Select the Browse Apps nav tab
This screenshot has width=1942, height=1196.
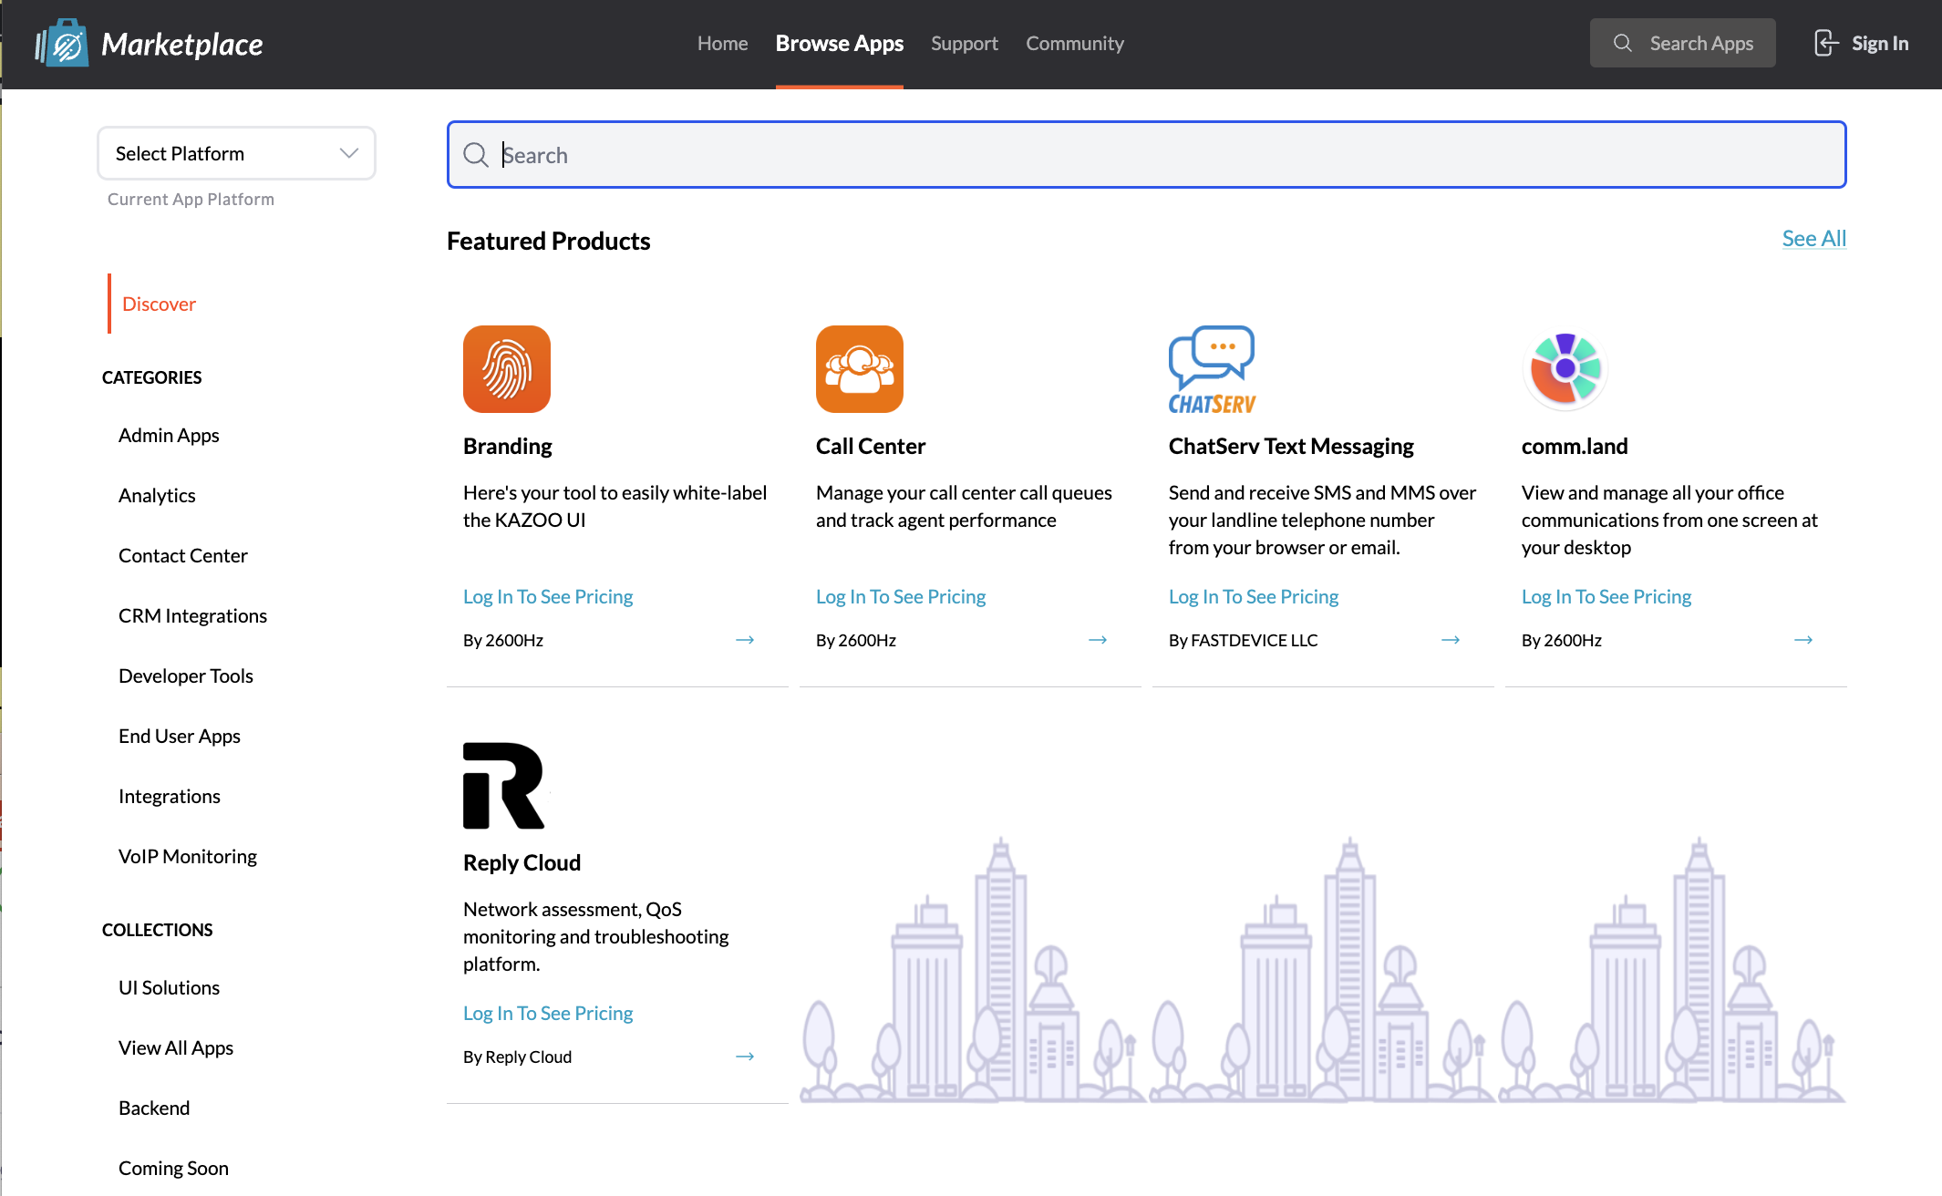[x=840, y=43]
